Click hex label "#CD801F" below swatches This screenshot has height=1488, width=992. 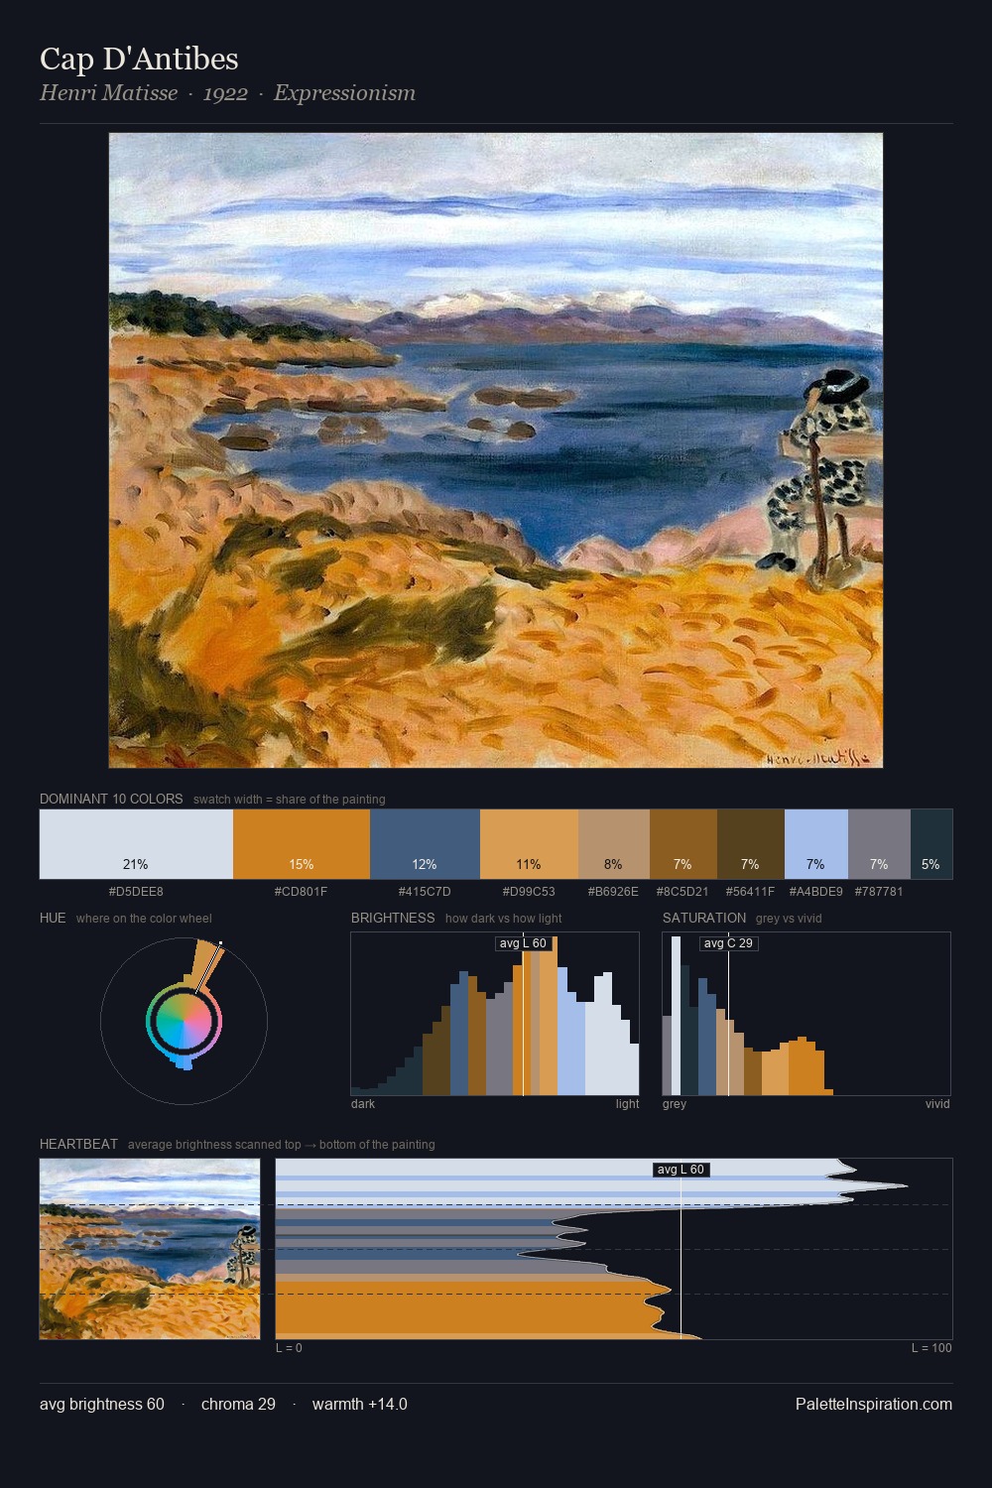[x=302, y=892]
